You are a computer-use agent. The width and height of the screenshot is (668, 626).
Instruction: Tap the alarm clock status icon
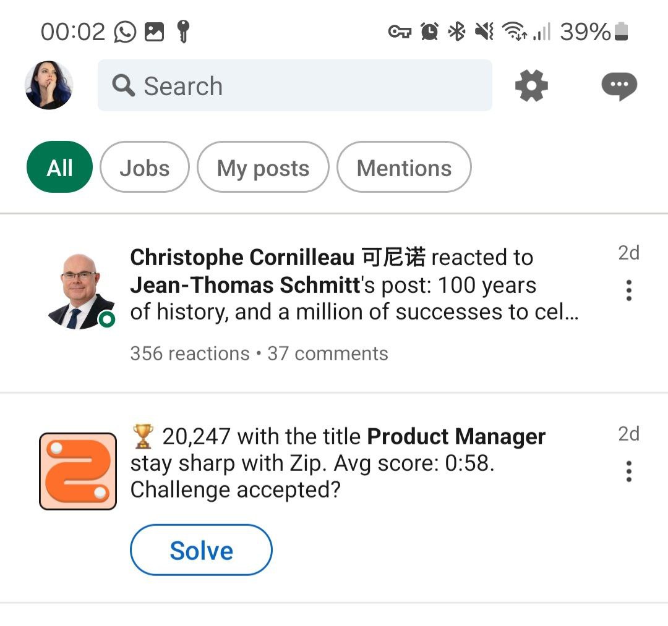[429, 32]
